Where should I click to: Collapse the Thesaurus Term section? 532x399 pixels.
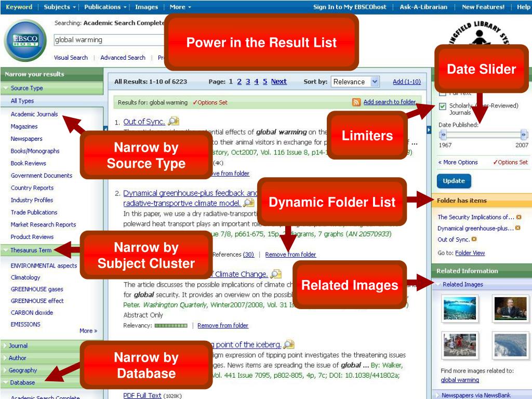6,250
